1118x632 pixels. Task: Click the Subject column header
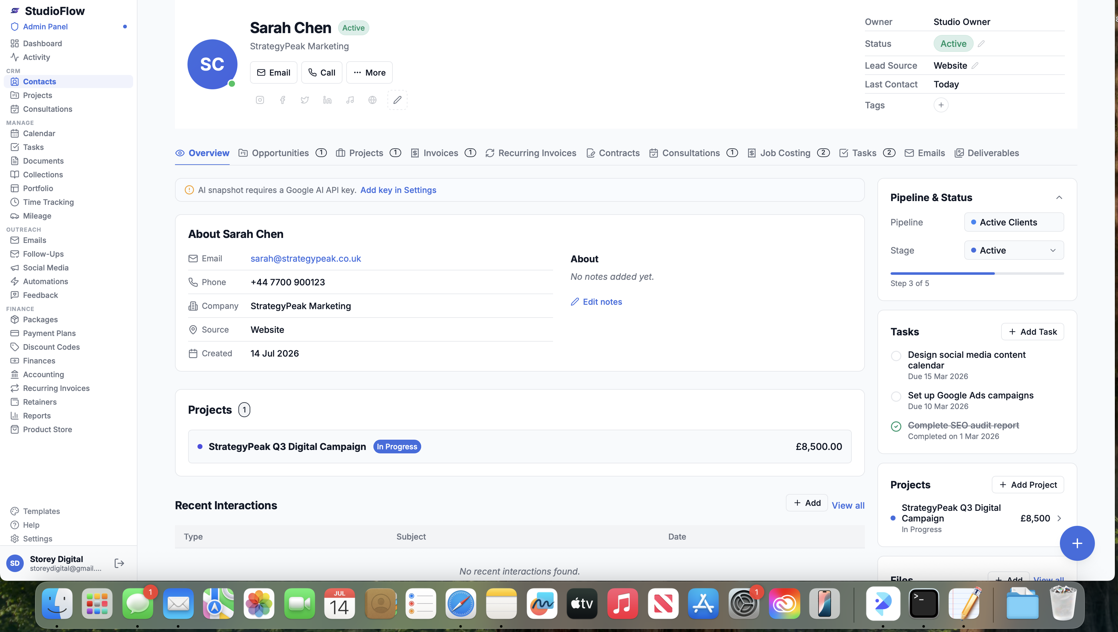[411, 536]
